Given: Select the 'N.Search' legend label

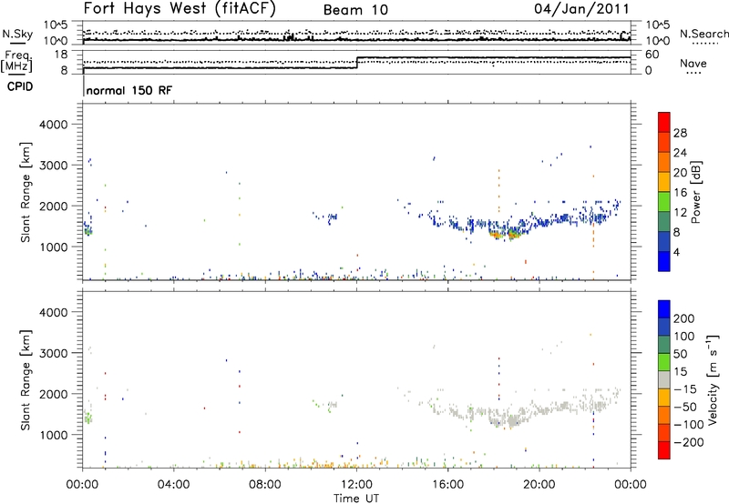Looking at the screenshot, I should (x=703, y=34).
